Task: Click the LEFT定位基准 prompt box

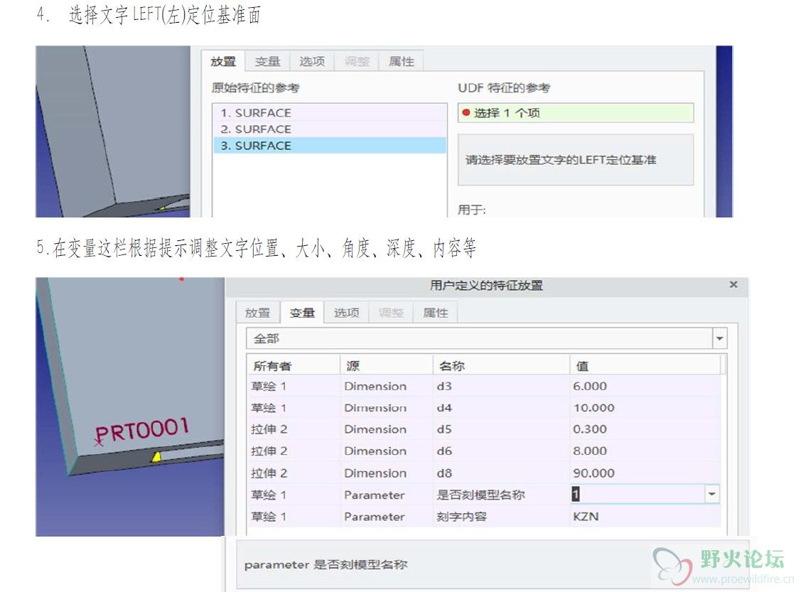Action: 576,160
